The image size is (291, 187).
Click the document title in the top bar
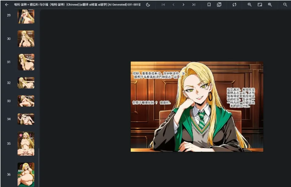[x=77, y=5]
